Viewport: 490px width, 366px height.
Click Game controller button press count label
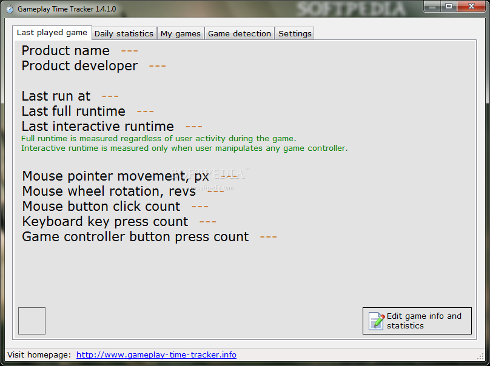(135, 237)
